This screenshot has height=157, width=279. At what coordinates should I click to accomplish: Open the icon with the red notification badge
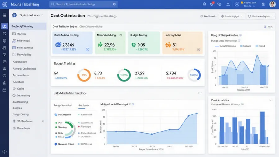(x=212, y=4)
